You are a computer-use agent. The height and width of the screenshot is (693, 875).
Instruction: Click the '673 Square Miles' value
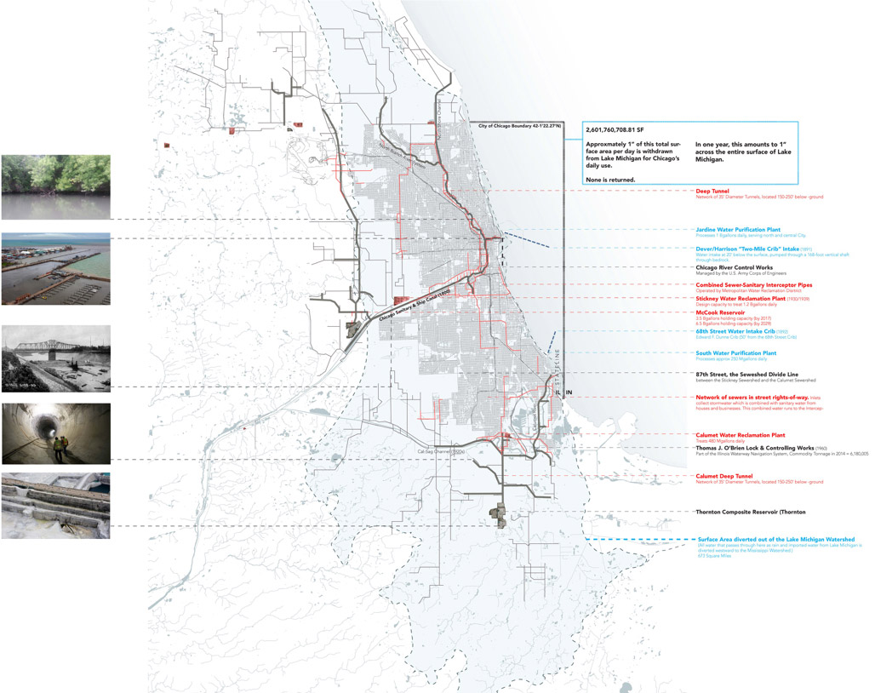click(x=714, y=556)
